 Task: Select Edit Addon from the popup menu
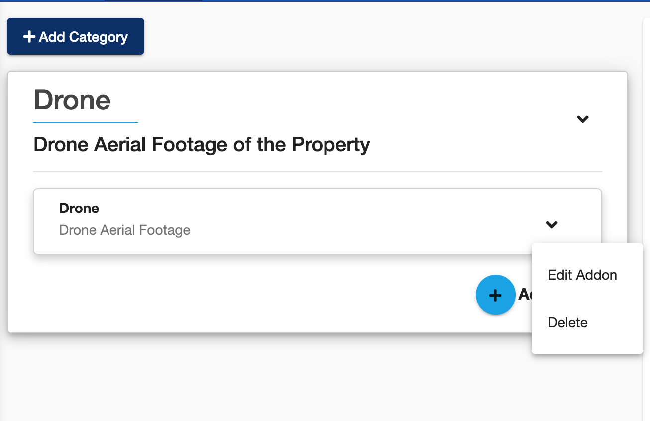(582, 275)
